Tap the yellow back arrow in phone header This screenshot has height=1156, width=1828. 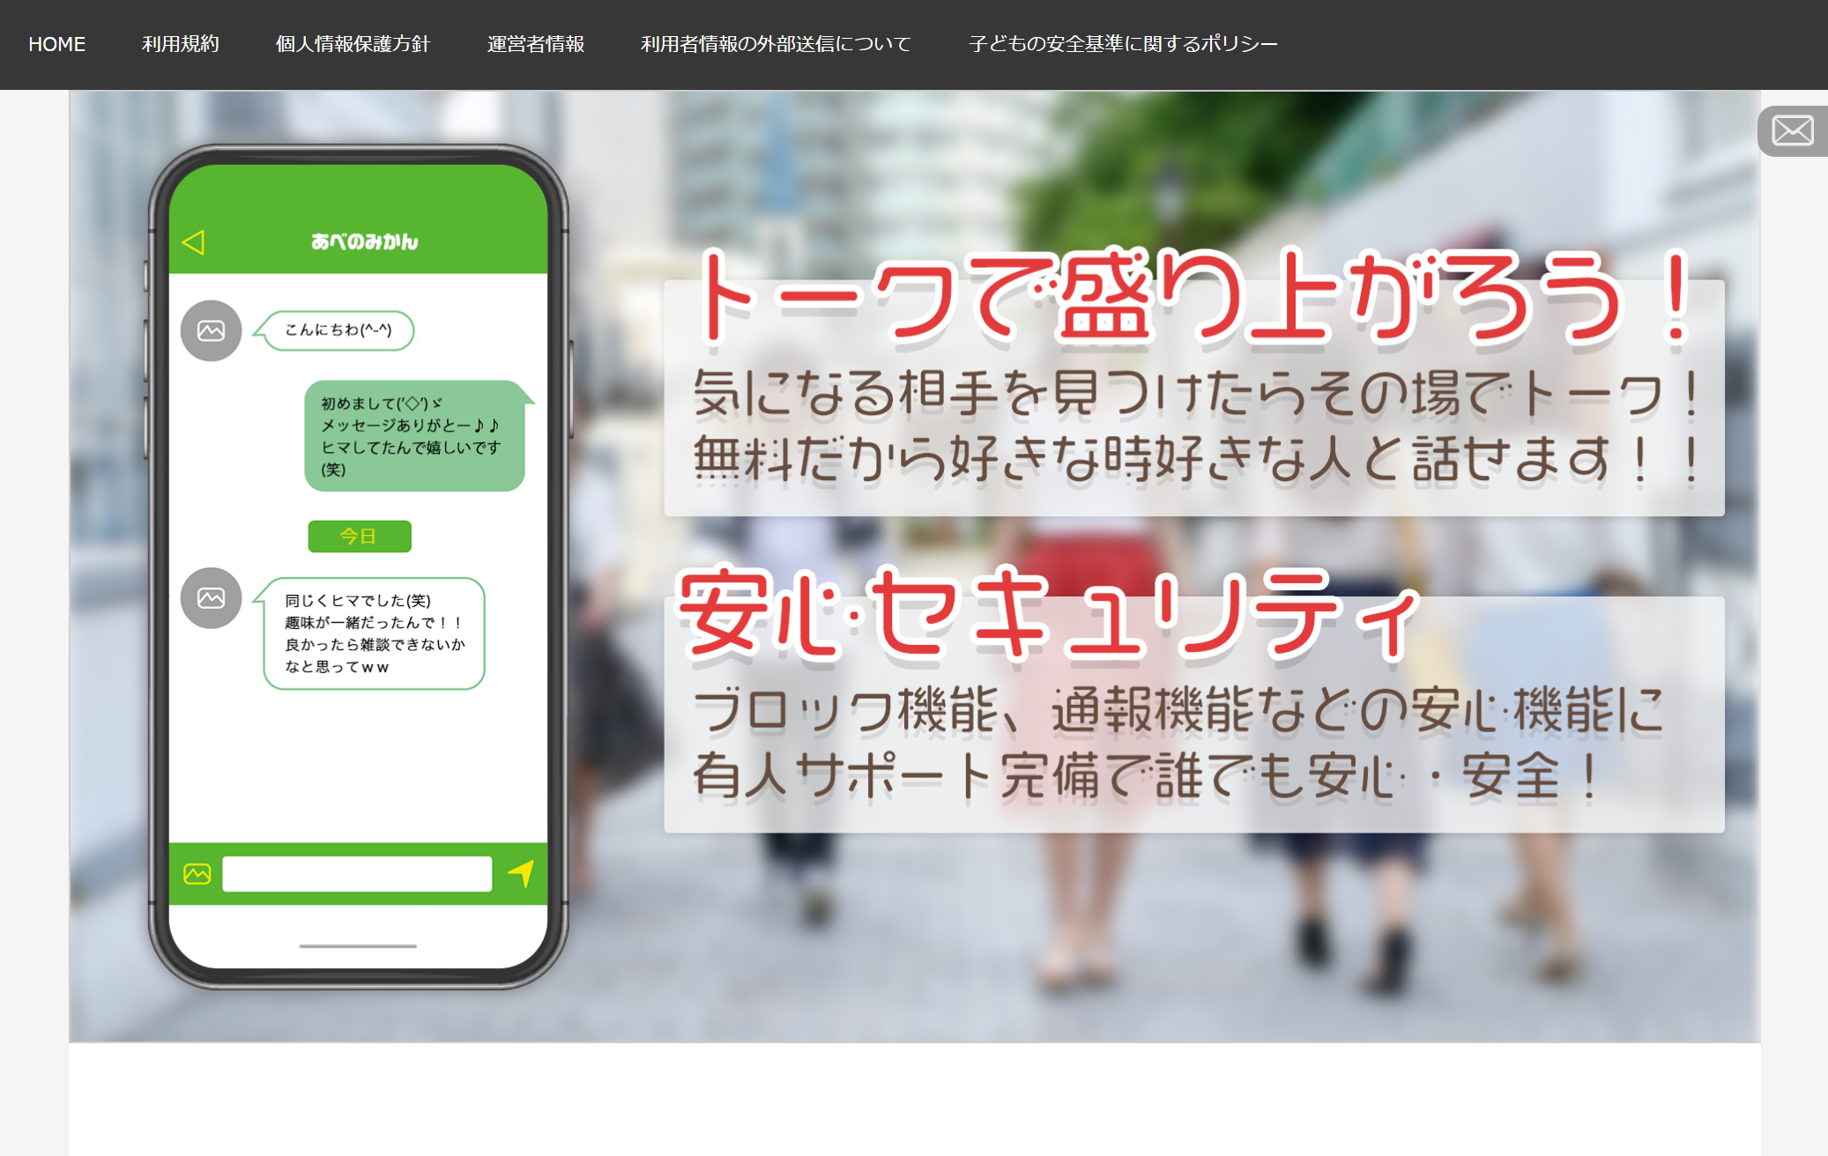pos(193,242)
